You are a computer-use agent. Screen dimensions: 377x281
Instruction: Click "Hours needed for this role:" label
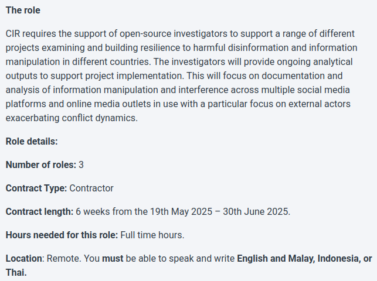pos(62,235)
